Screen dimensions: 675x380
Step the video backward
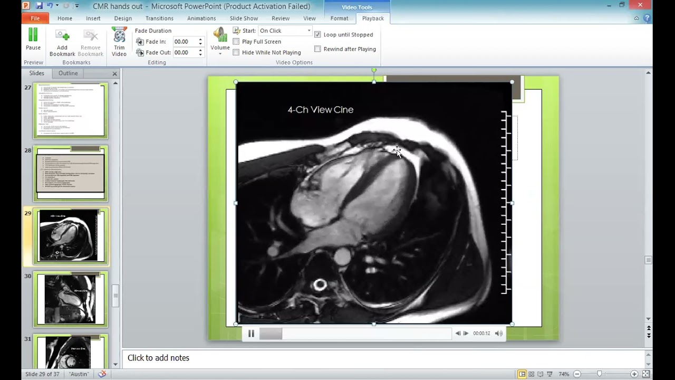click(x=457, y=334)
